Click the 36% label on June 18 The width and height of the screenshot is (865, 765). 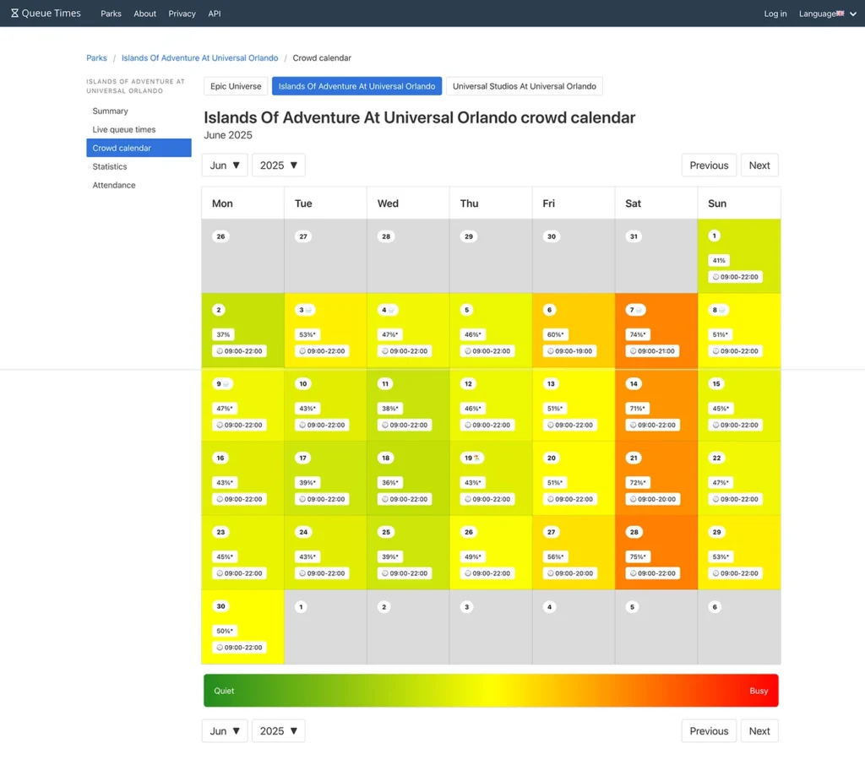[390, 483]
